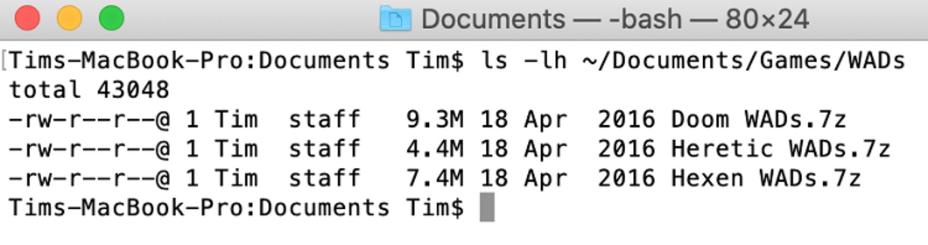Image resolution: width=928 pixels, height=245 pixels.
Task: Click the Documents folder proxy icon
Action: click(x=395, y=19)
